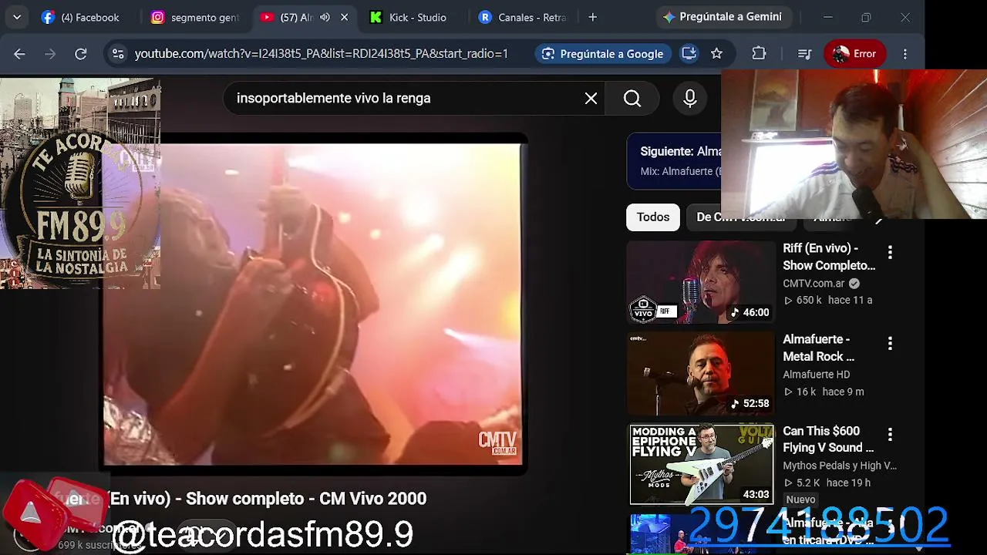
Task: Click the 'Show completo - CM Vivo 2000' title
Action: click(306, 499)
